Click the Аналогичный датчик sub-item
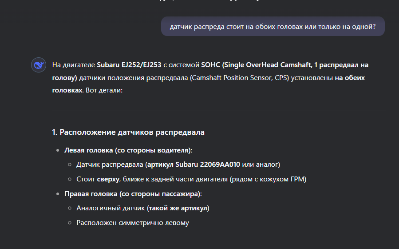399x249 pixels. 143,208
